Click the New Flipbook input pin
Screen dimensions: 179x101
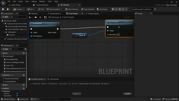click(x=31, y=36)
